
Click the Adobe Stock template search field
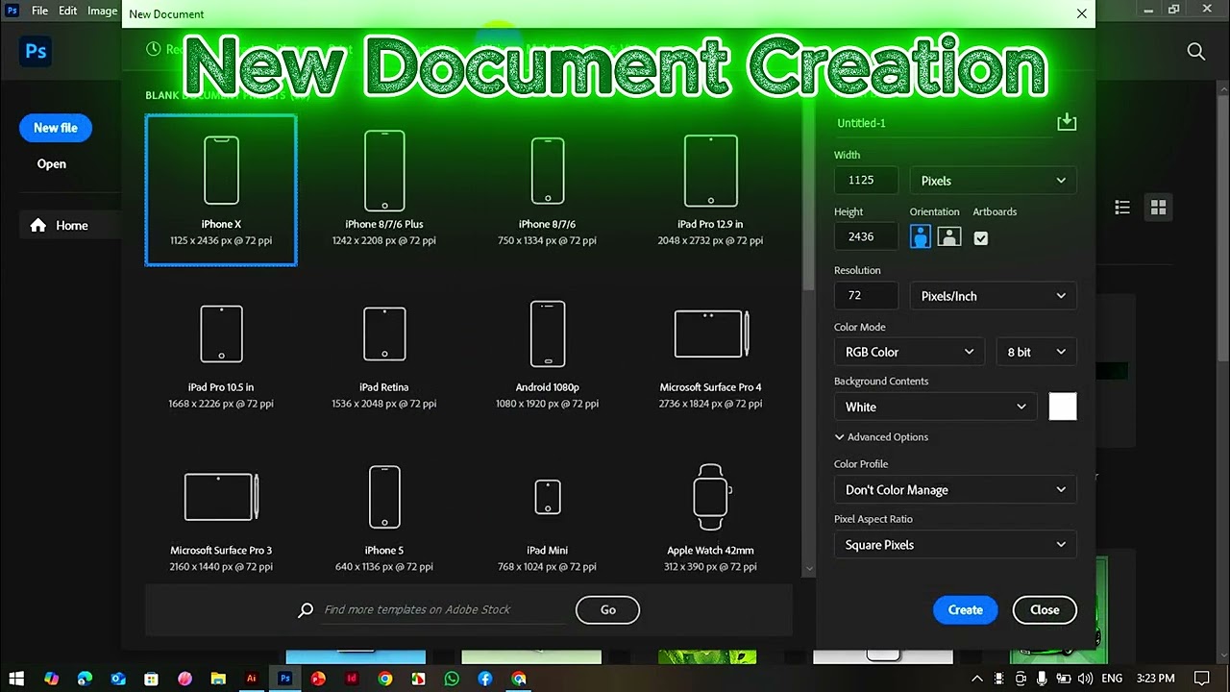[444, 609]
